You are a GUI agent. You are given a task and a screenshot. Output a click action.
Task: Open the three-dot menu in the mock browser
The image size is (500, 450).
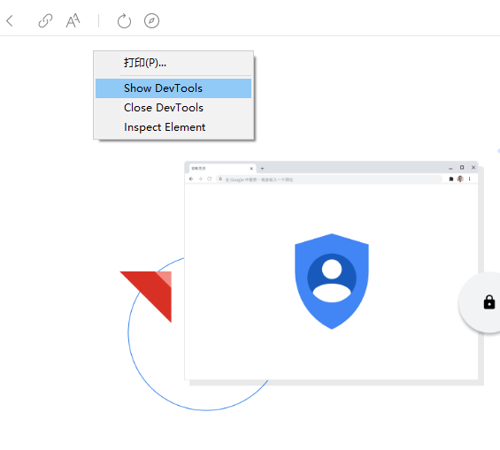(469, 179)
